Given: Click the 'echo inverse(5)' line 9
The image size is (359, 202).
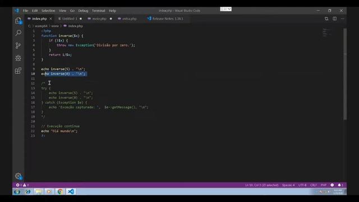Looking at the screenshot, I should (x=63, y=69).
